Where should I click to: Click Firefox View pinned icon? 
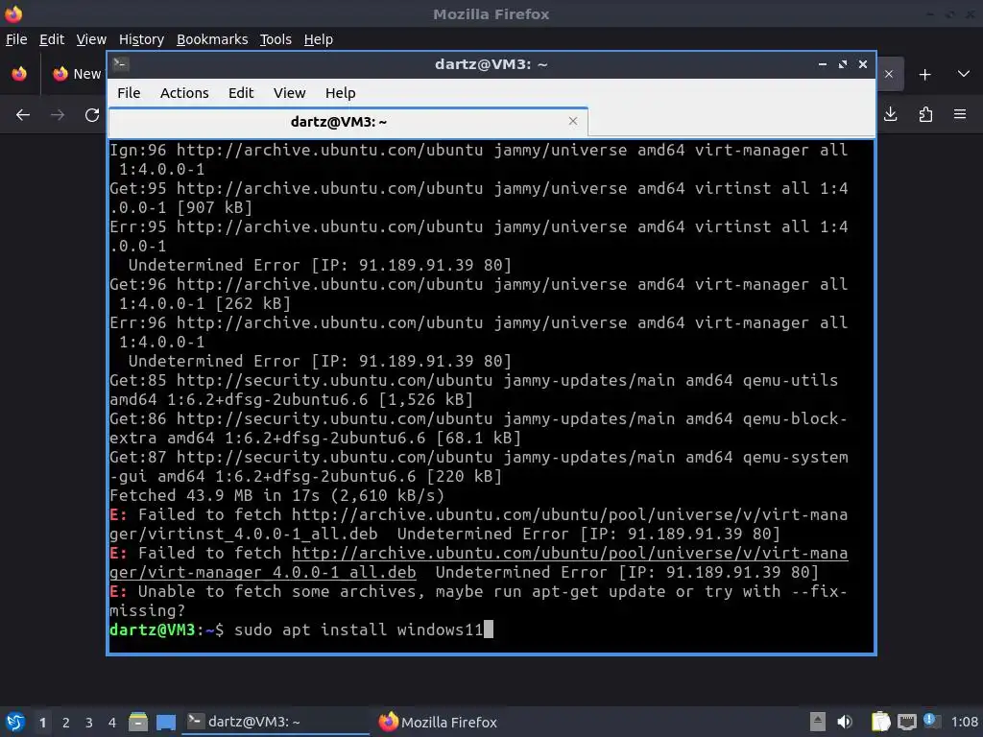[19, 74]
